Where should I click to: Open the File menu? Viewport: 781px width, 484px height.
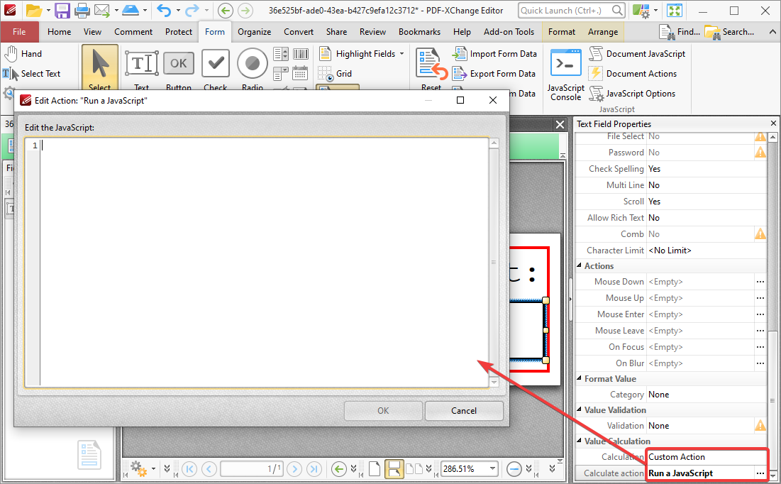point(19,31)
